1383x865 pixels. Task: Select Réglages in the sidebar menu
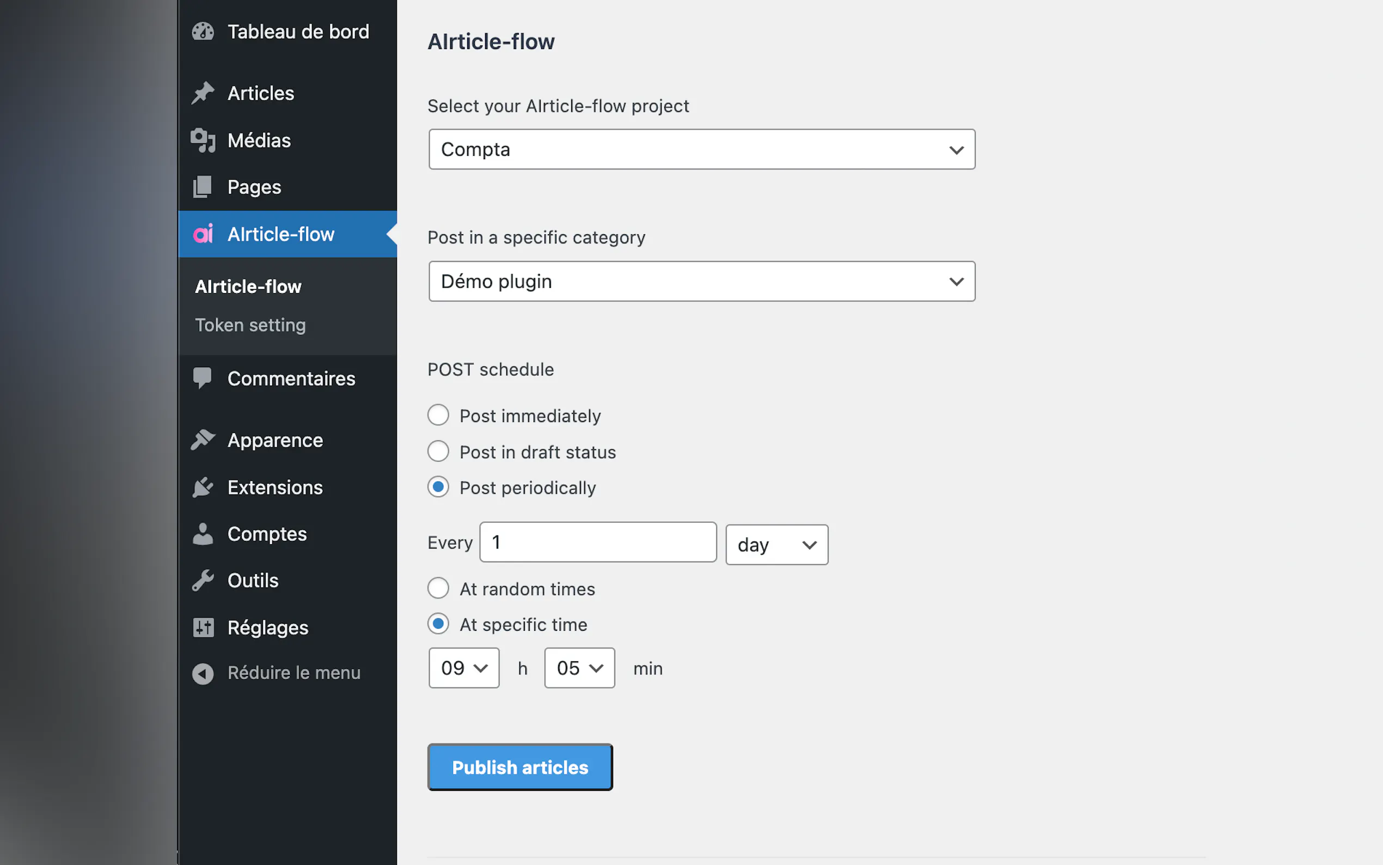(x=267, y=626)
